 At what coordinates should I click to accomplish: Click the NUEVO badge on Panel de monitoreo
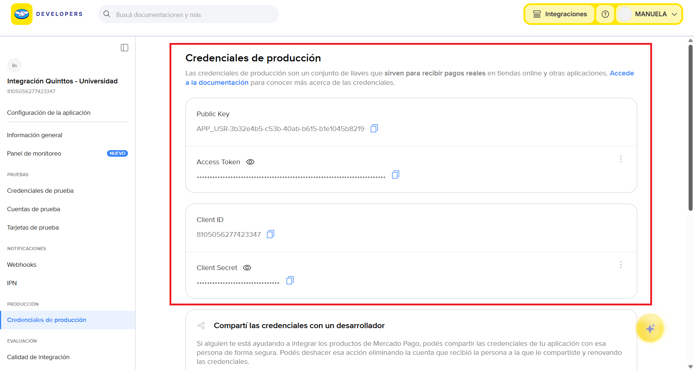(x=117, y=153)
